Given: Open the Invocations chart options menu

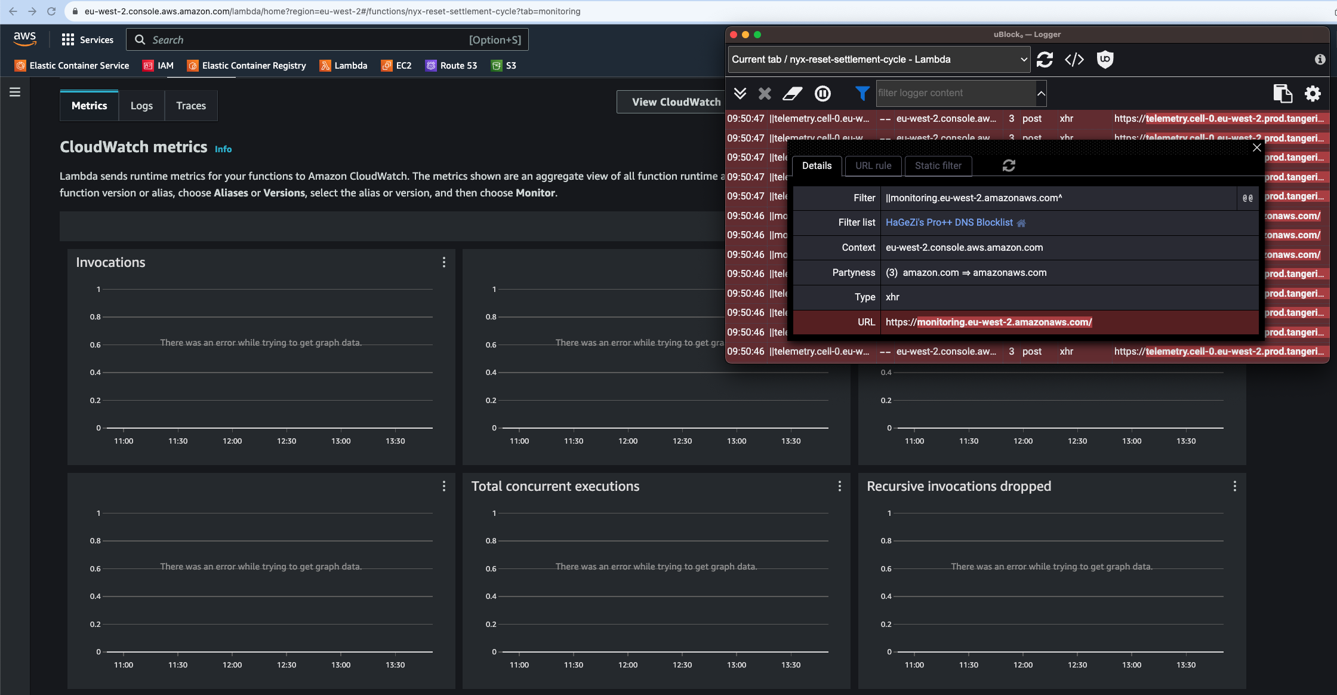Looking at the screenshot, I should [444, 262].
